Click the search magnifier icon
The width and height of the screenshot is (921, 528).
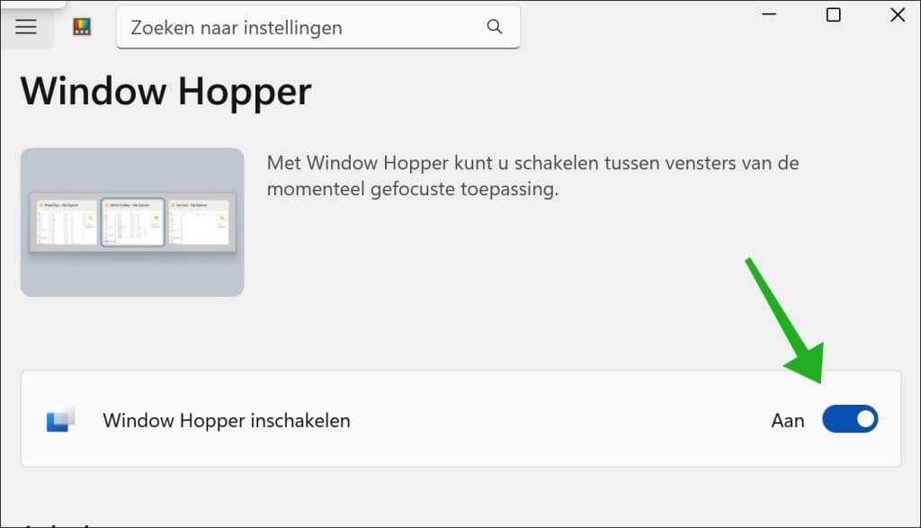(495, 26)
